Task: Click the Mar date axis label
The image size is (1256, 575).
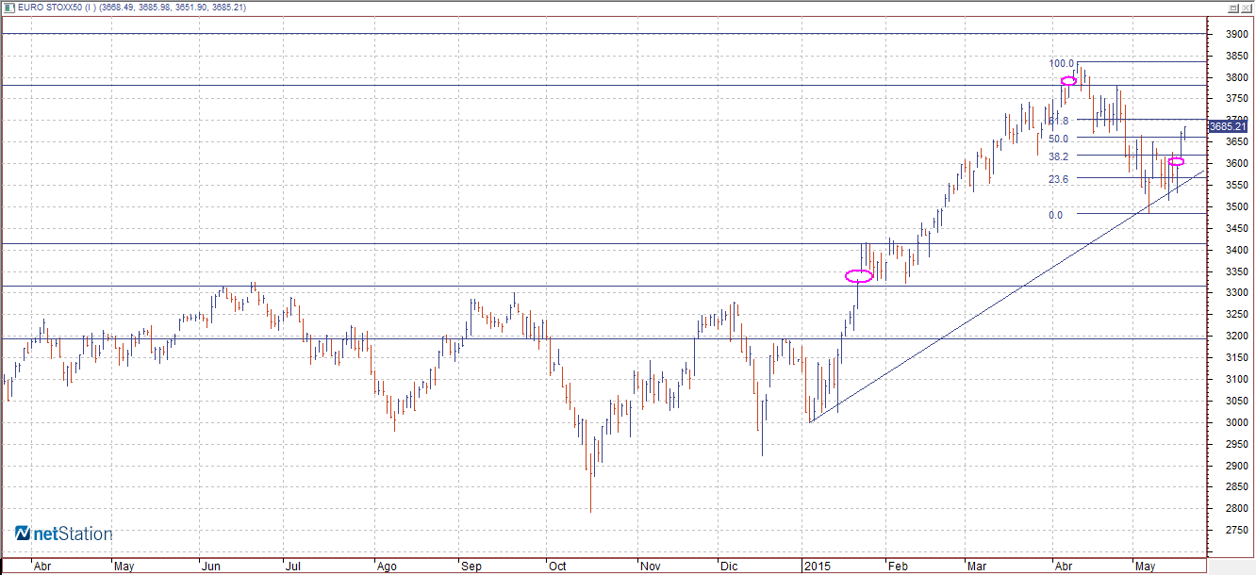Action: click(x=977, y=567)
